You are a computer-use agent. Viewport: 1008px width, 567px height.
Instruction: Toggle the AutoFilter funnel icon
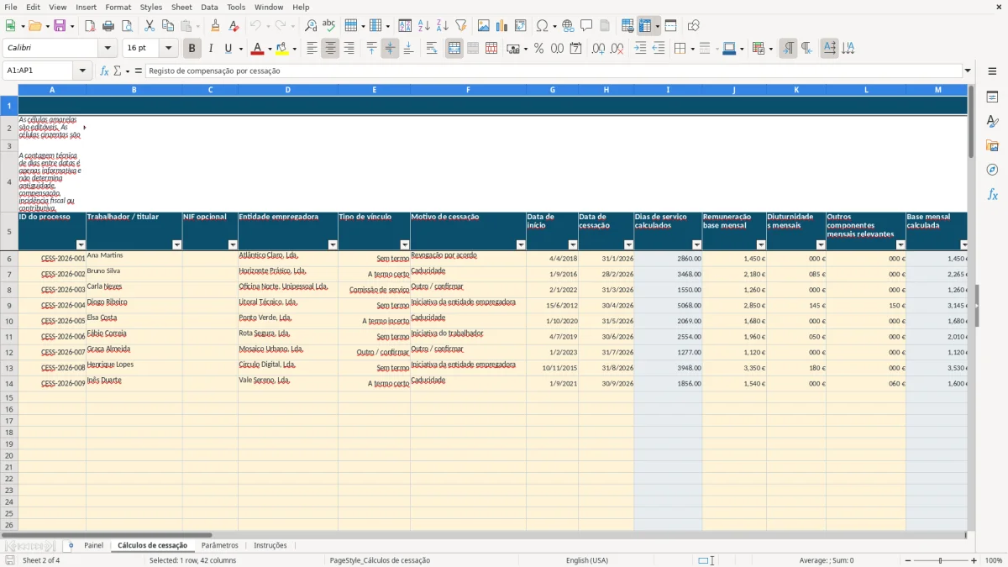[460, 26]
